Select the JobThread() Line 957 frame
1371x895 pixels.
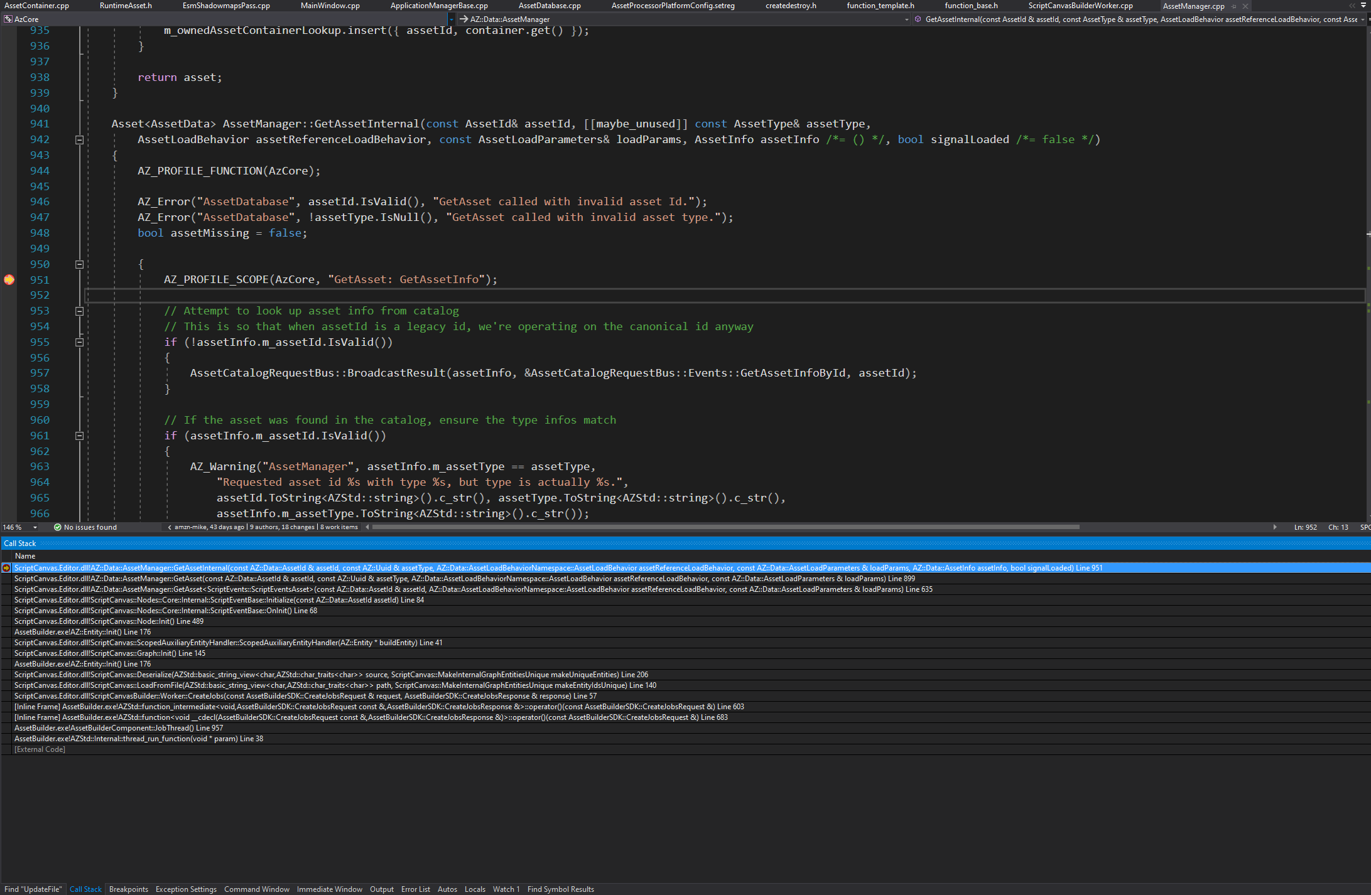(686, 728)
